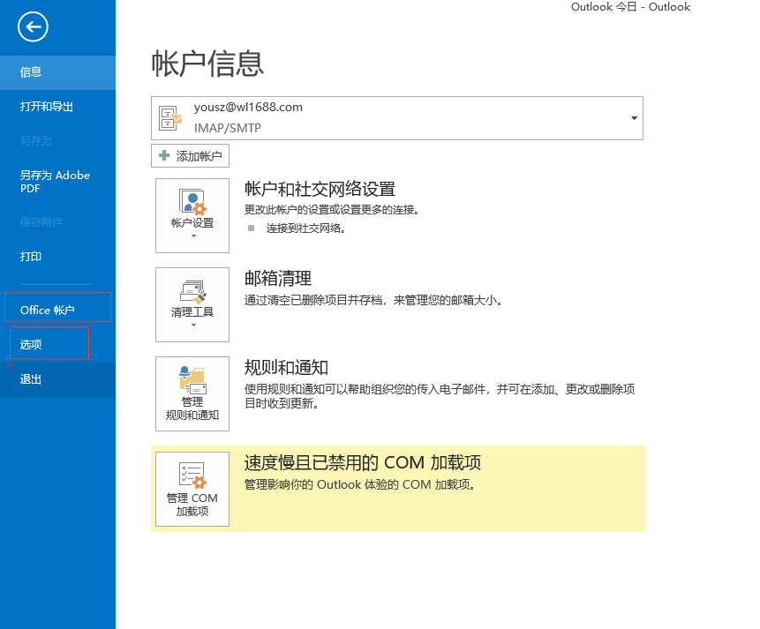Click the COM add-ins checklist gear icon
Screen dimensions: 760x629
192,475
